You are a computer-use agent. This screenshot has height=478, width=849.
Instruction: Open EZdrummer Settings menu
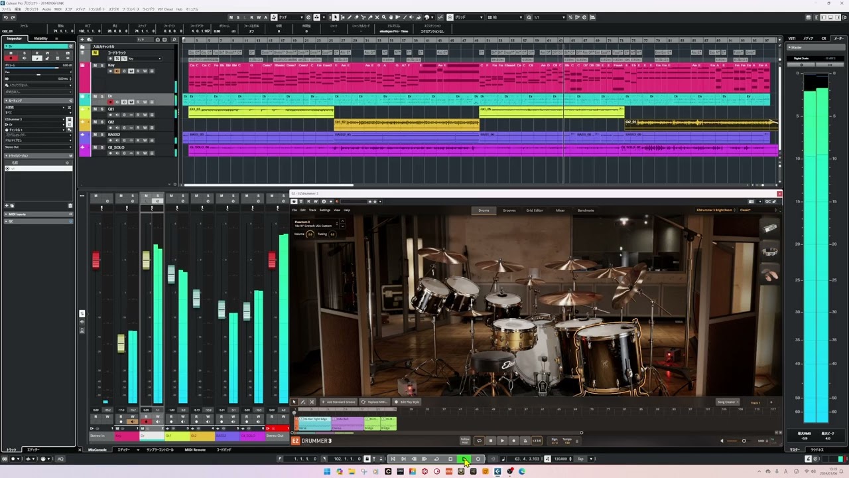[x=325, y=210]
